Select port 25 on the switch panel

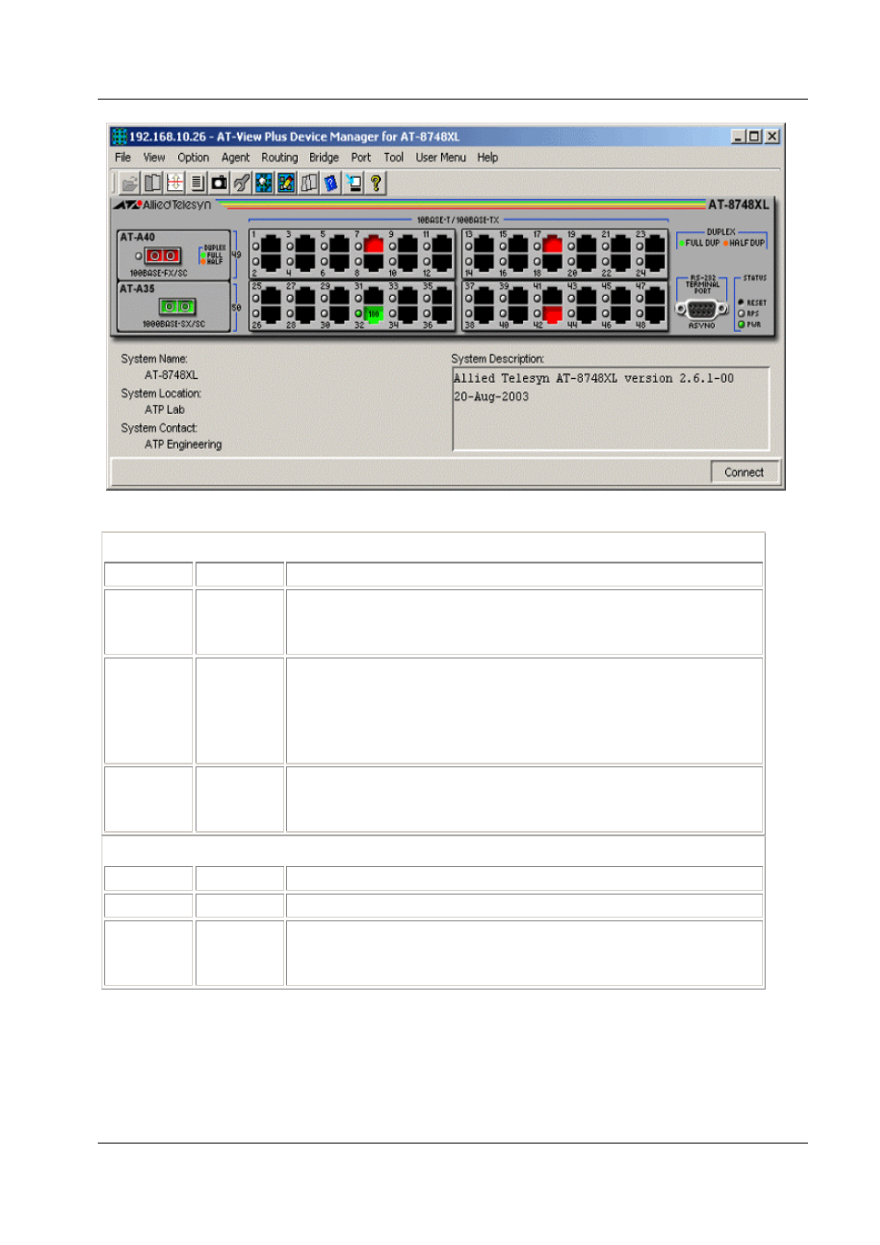[x=270, y=297]
